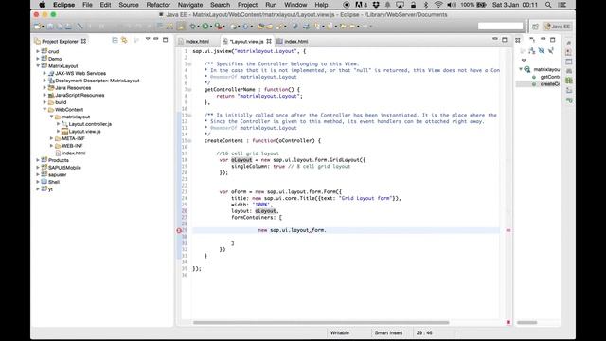606x341 pixels.
Task: Toggle the fold marker at line 7
Action: (x=189, y=90)
